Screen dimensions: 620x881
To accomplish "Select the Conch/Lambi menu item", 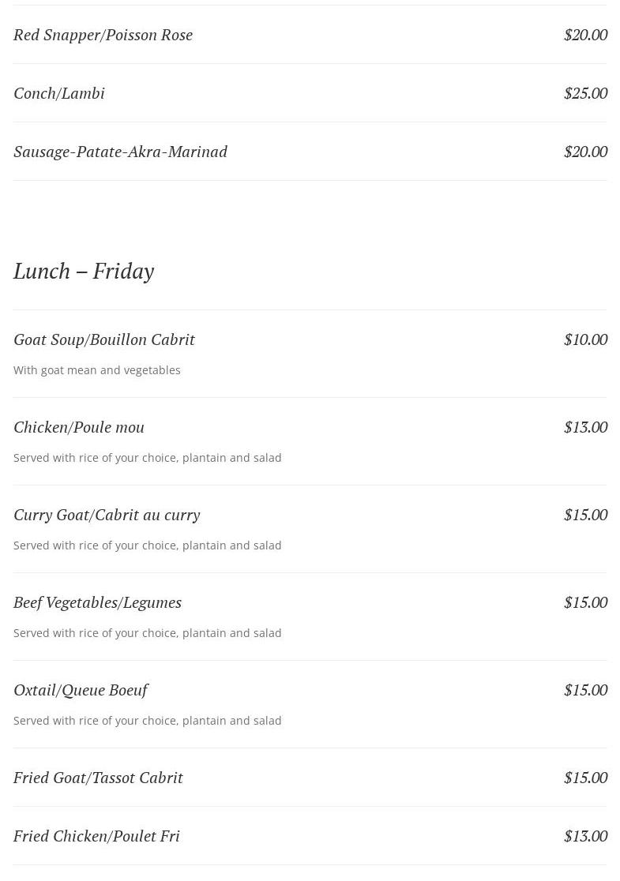I will [59, 93].
